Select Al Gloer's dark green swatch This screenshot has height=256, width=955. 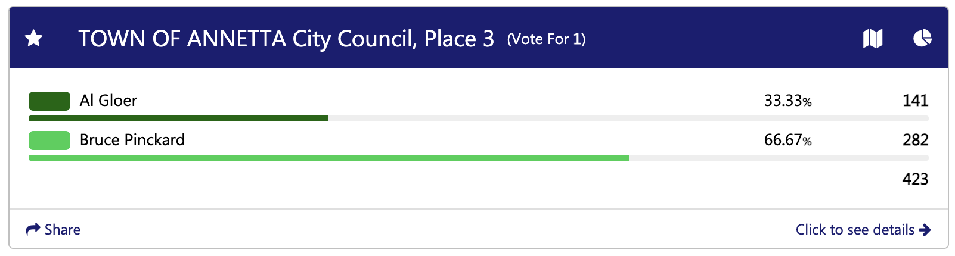49,101
